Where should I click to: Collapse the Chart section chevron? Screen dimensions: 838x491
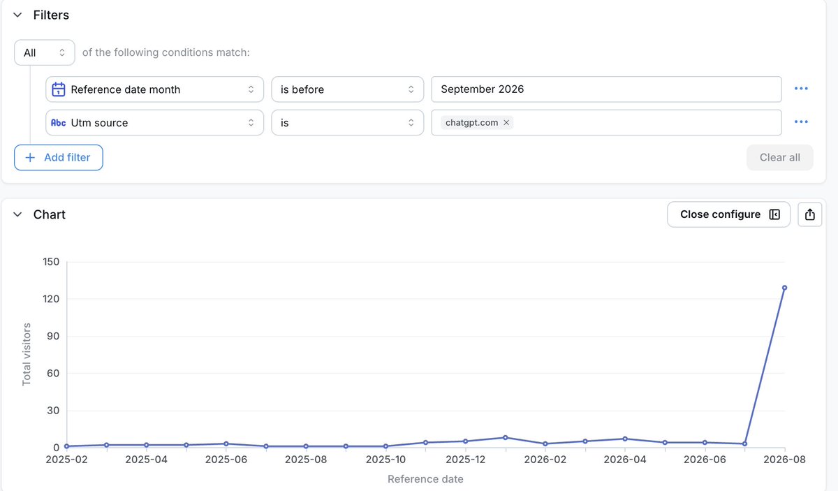18,214
